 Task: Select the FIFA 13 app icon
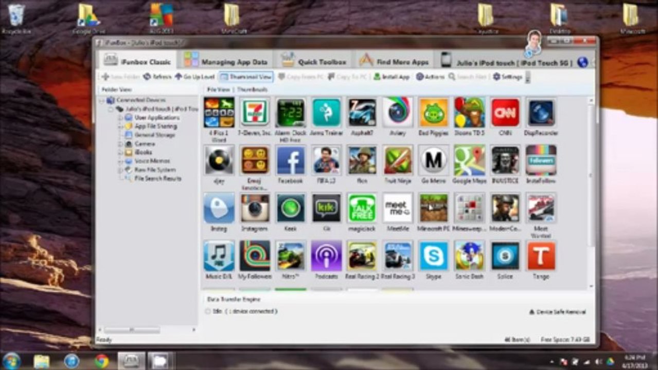point(327,160)
